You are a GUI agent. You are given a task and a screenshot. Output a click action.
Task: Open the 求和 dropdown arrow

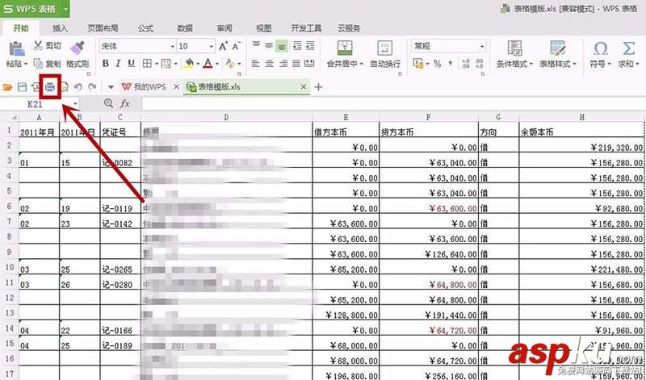coord(637,65)
